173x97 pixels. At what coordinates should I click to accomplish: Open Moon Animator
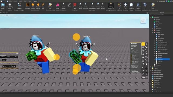click(x=28, y=6)
